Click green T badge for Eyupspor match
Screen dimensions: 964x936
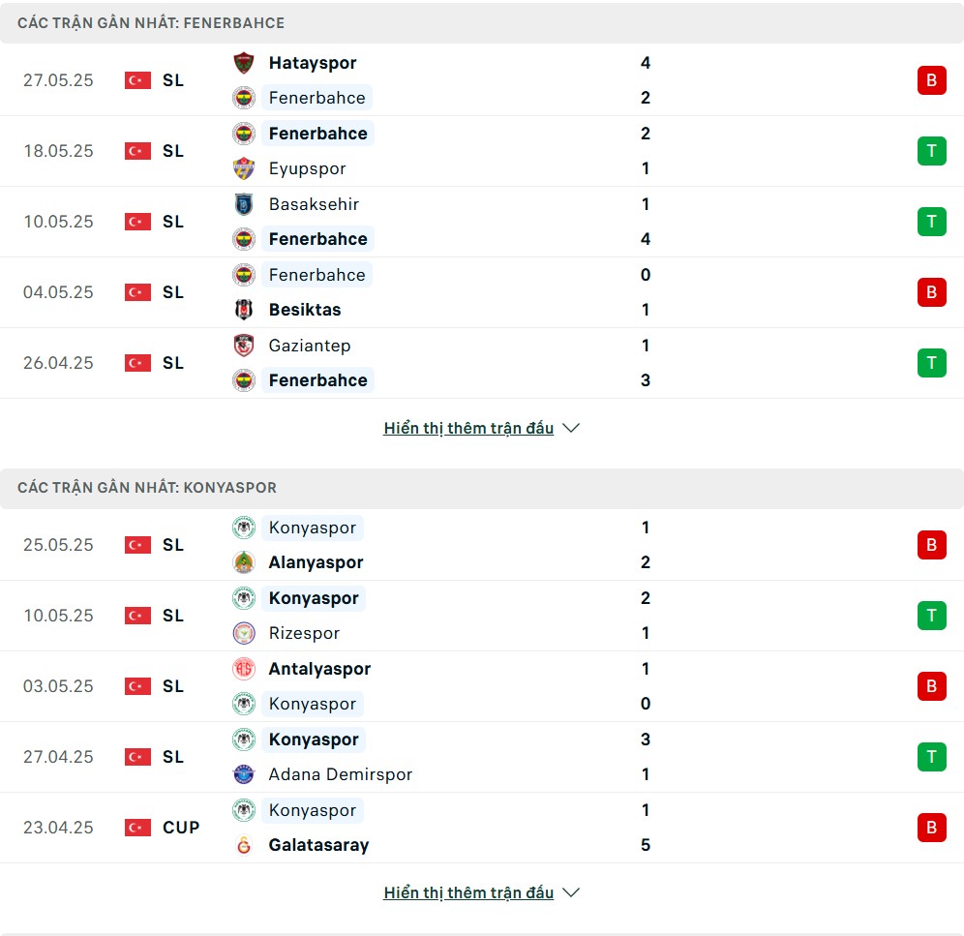point(931,151)
